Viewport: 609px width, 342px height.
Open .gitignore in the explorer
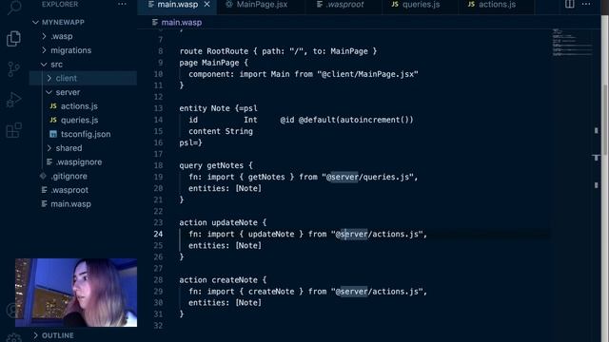click(69, 176)
